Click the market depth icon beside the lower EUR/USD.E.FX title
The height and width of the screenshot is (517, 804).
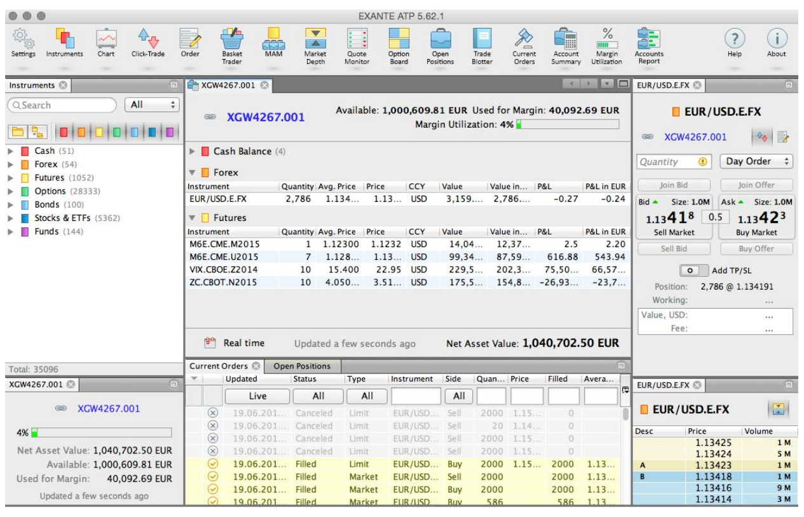777,409
